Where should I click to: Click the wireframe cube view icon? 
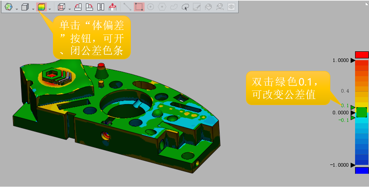(x=61, y=7)
